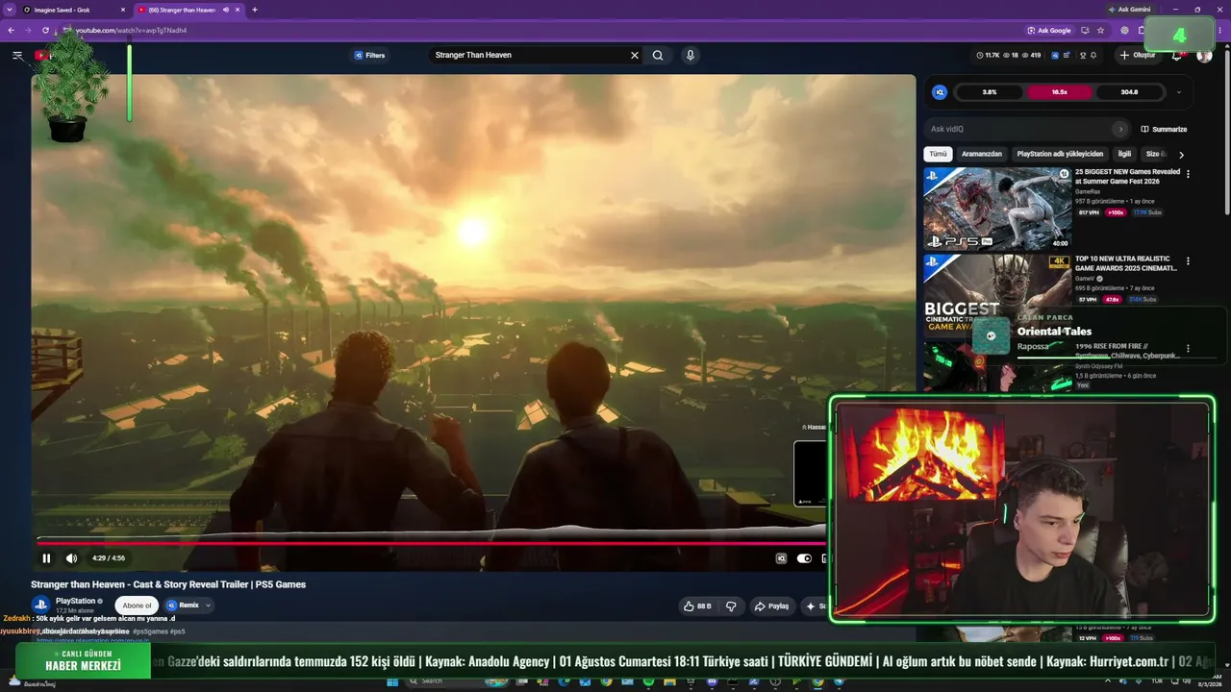Open the PlayStation channel name link

(75, 601)
